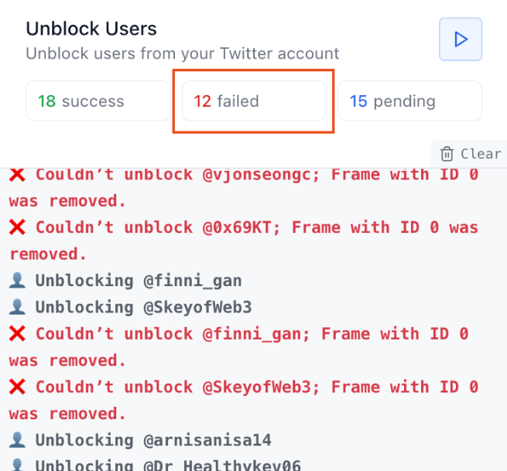The width and height of the screenshot is (507, 471).
Task: Click the Unblock Users heading
Action: 91,29
